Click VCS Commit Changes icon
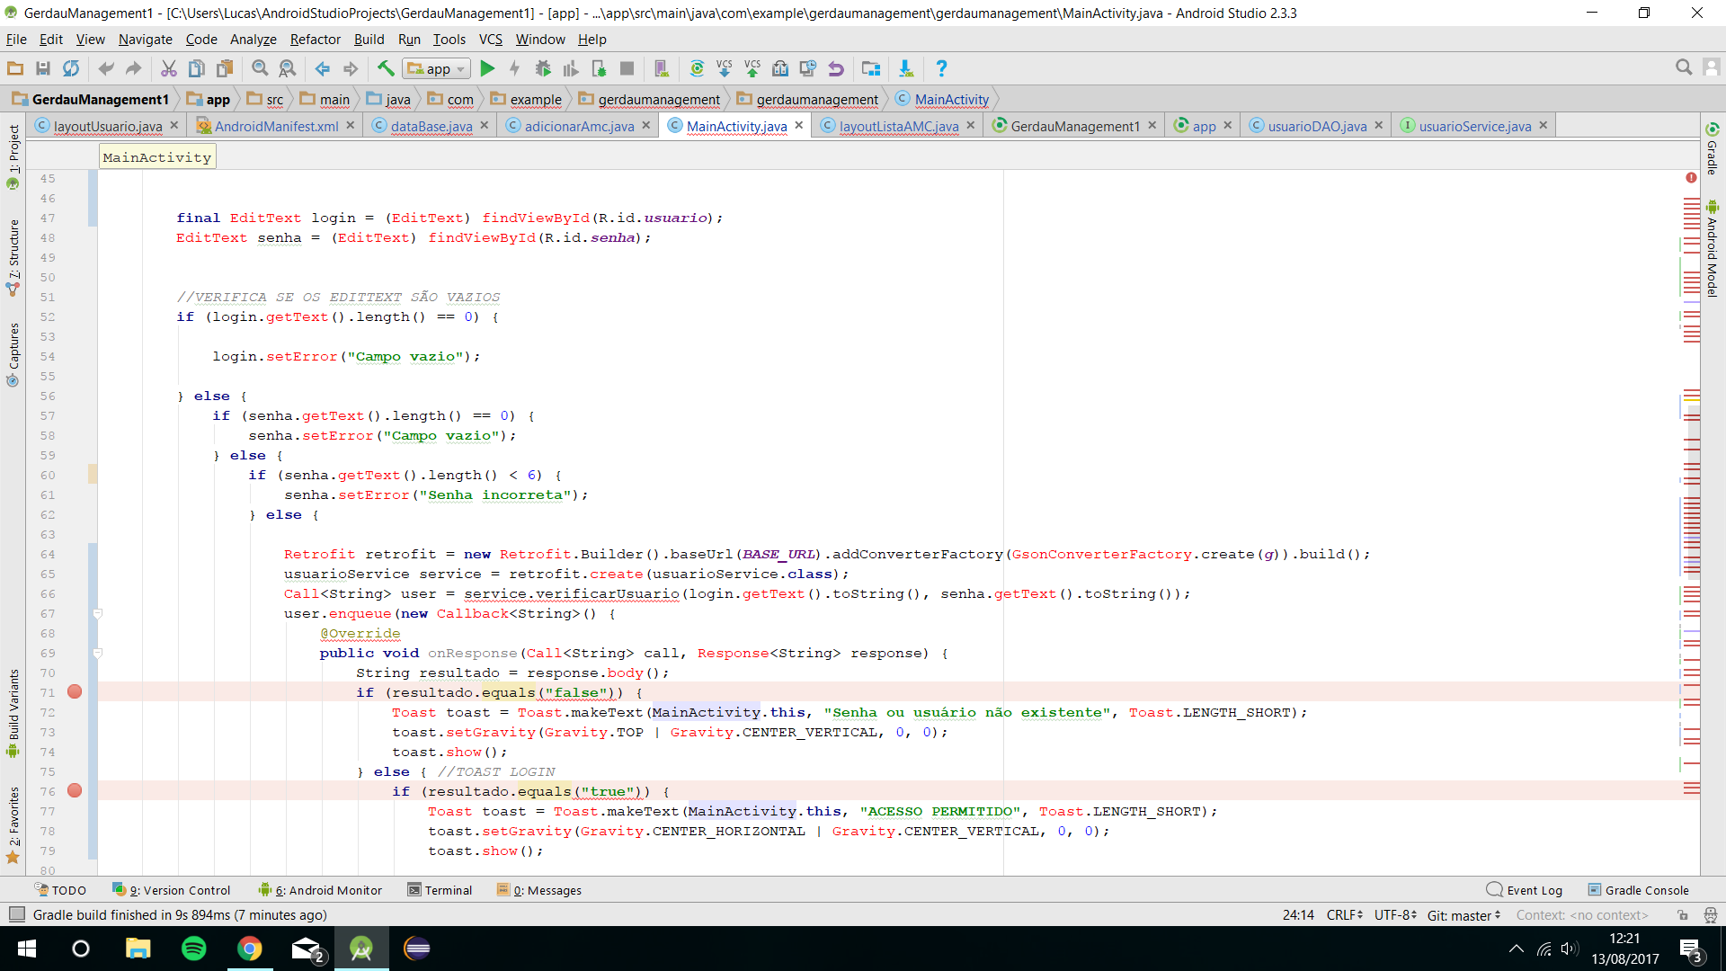Screen dimensions: 1726x971 point(752,68)
